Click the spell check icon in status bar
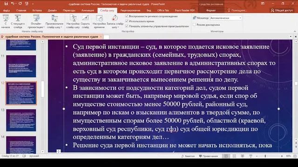298x167 pixels. [24, 156]
